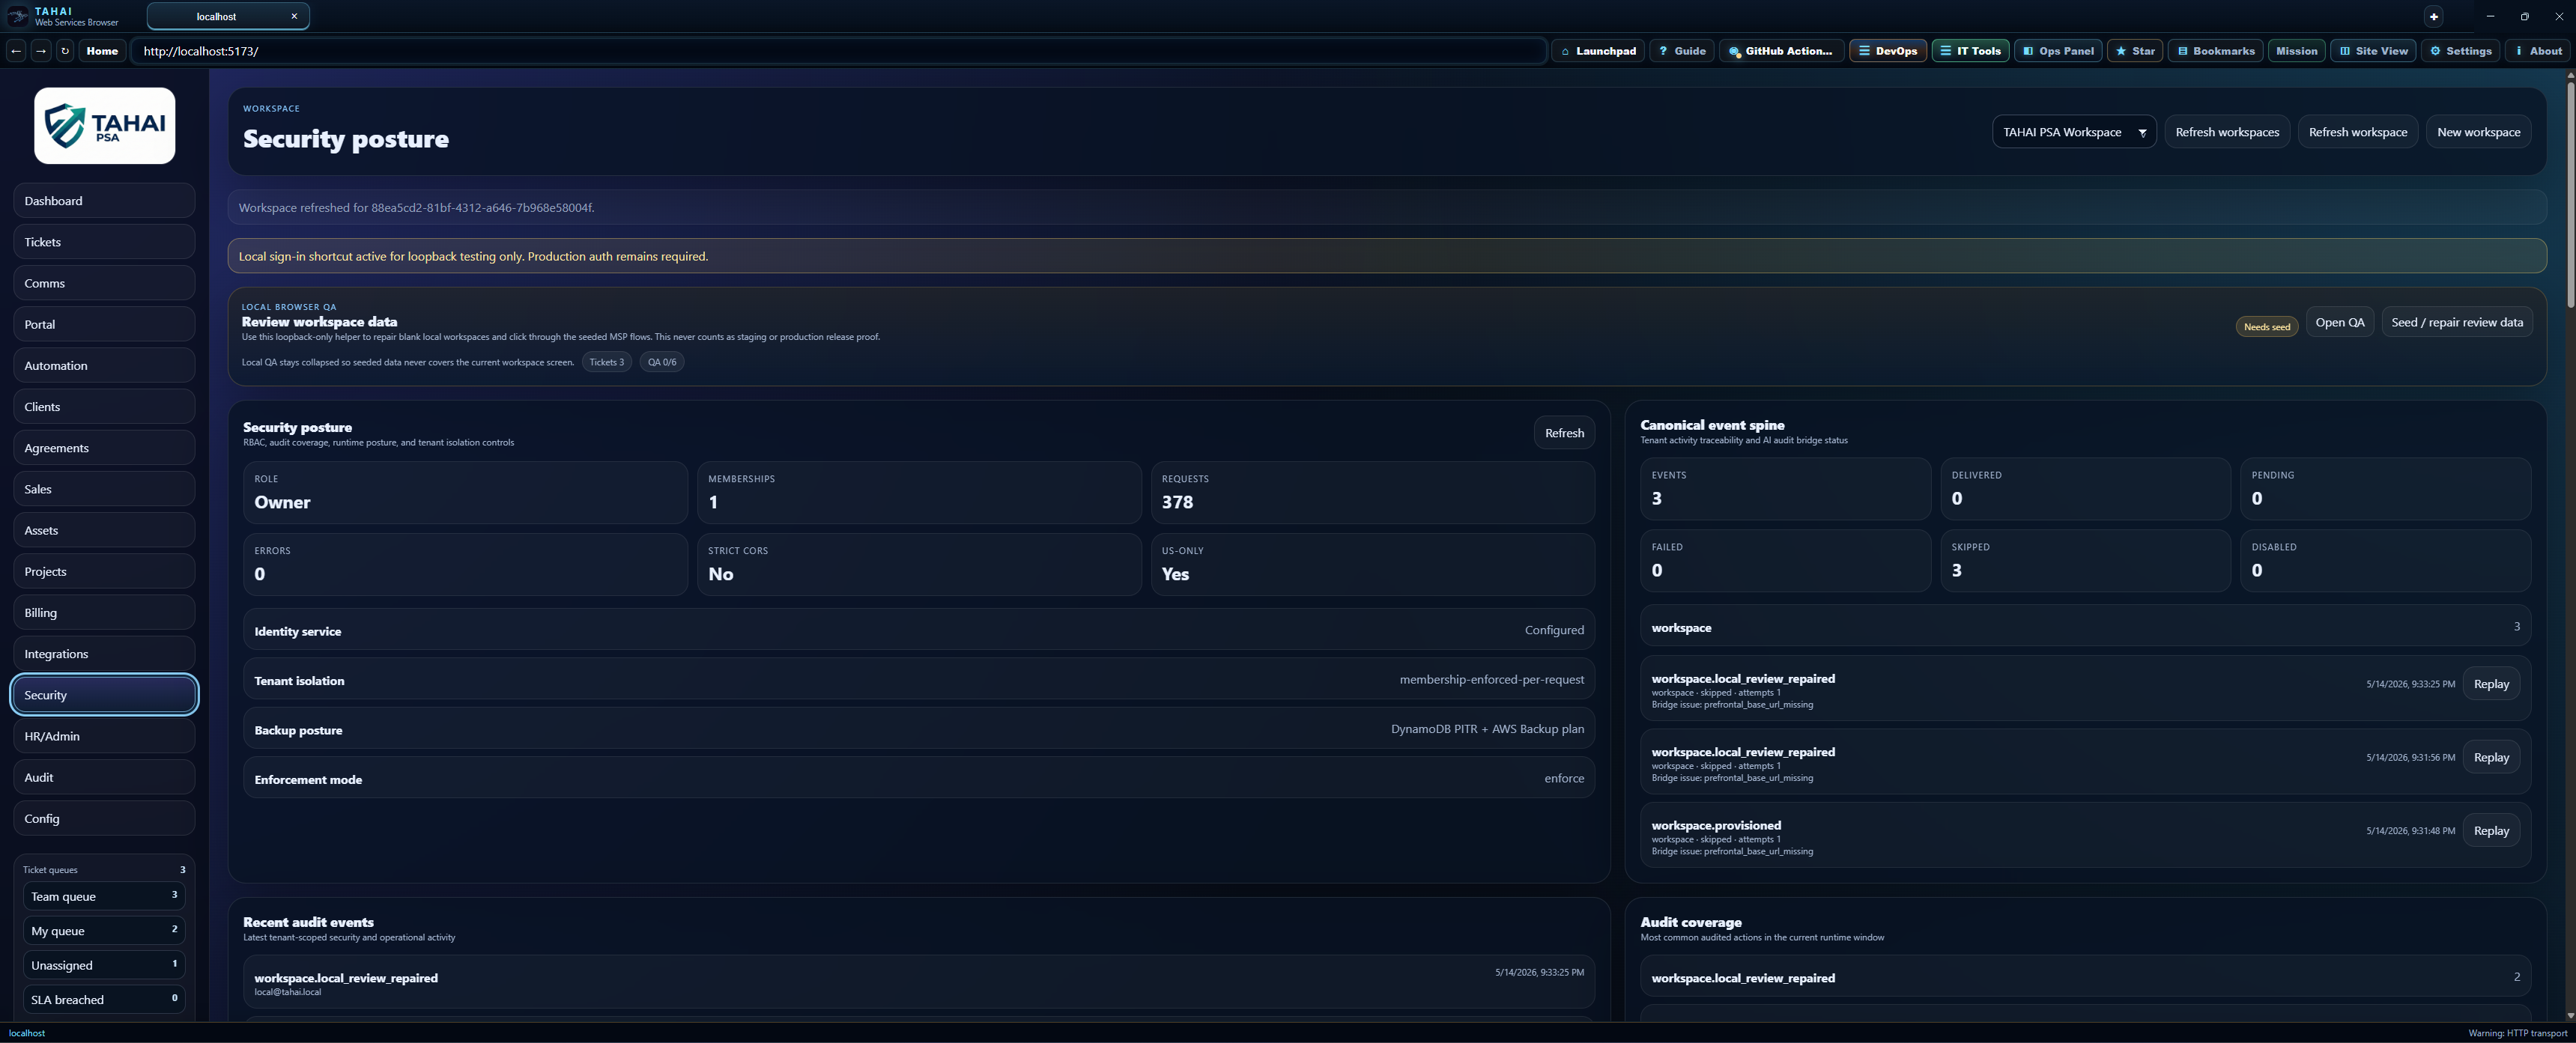
Task: Replay the 9:31:56 PM local_review_repaired event
Action: click(2490, 757)
